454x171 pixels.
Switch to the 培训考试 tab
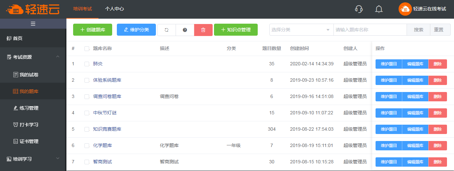[82, 9]
